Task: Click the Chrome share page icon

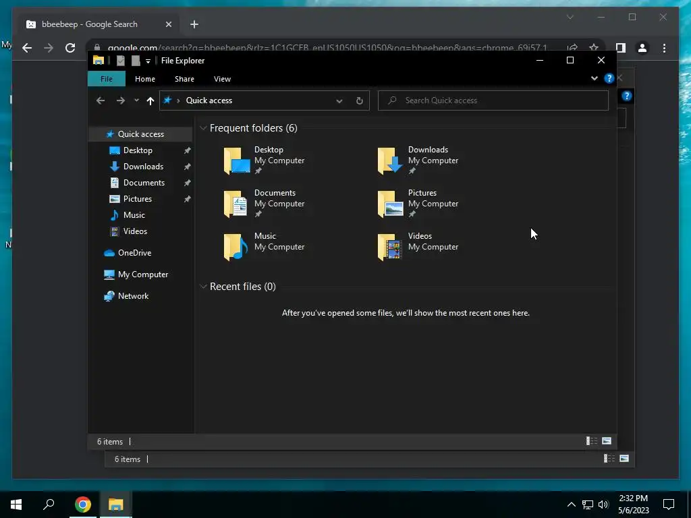Action: coord(572,48)
